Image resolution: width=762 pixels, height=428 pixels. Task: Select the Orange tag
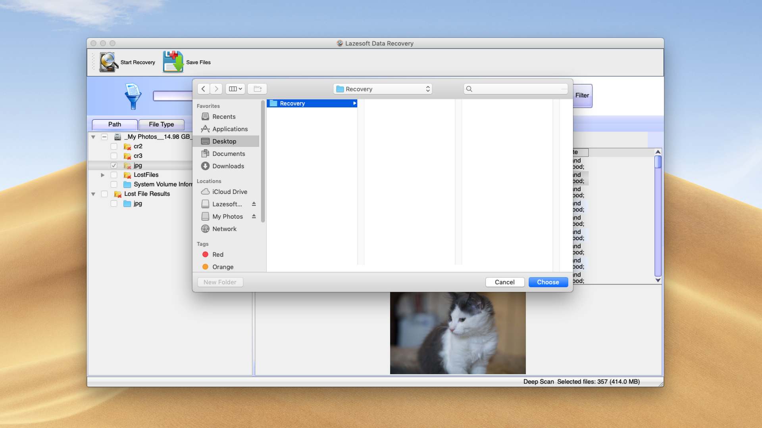(x=222, y=267)
